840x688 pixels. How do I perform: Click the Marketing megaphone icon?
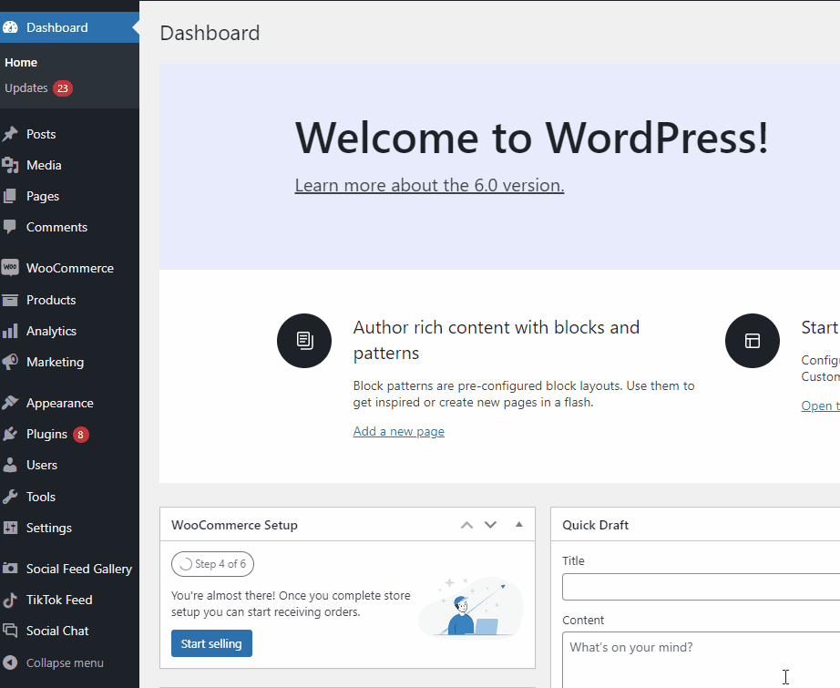click(x=10, y=362)
